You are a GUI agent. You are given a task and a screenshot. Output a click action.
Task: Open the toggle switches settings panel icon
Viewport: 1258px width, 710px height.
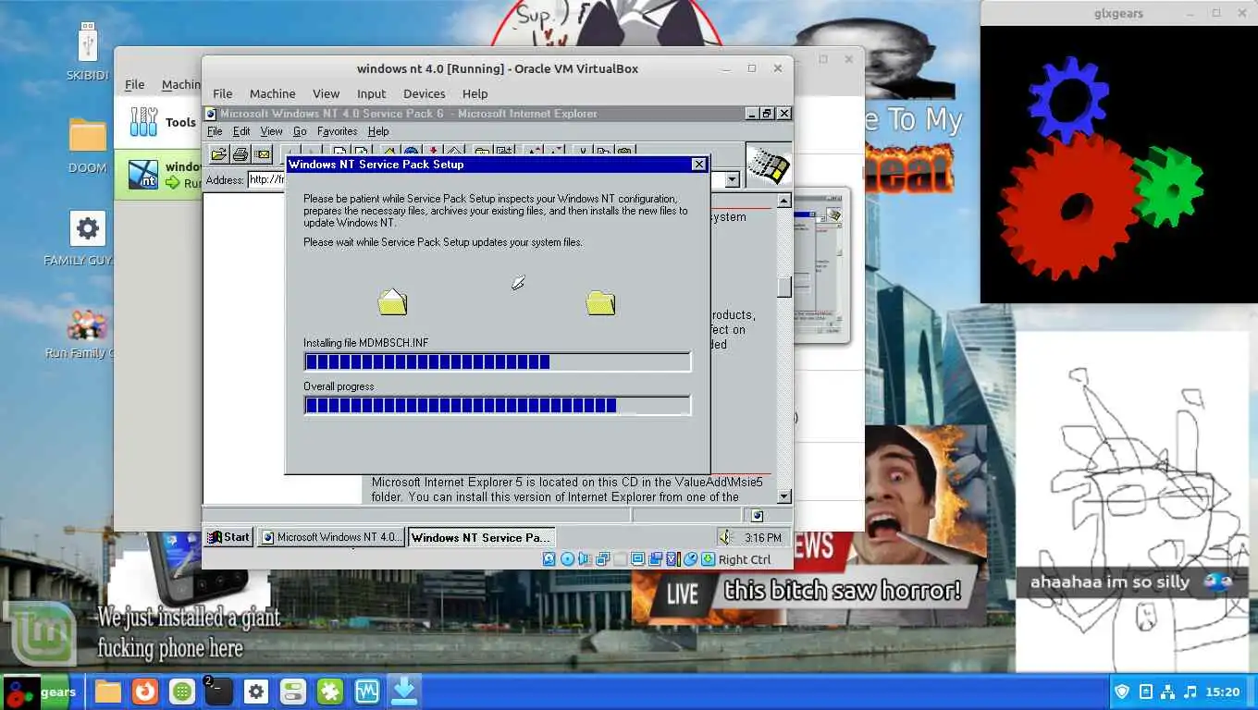click(x=293, y=692)
